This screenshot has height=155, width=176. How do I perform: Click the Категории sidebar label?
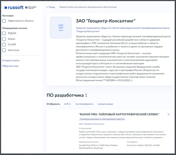[x=8, y=16]
